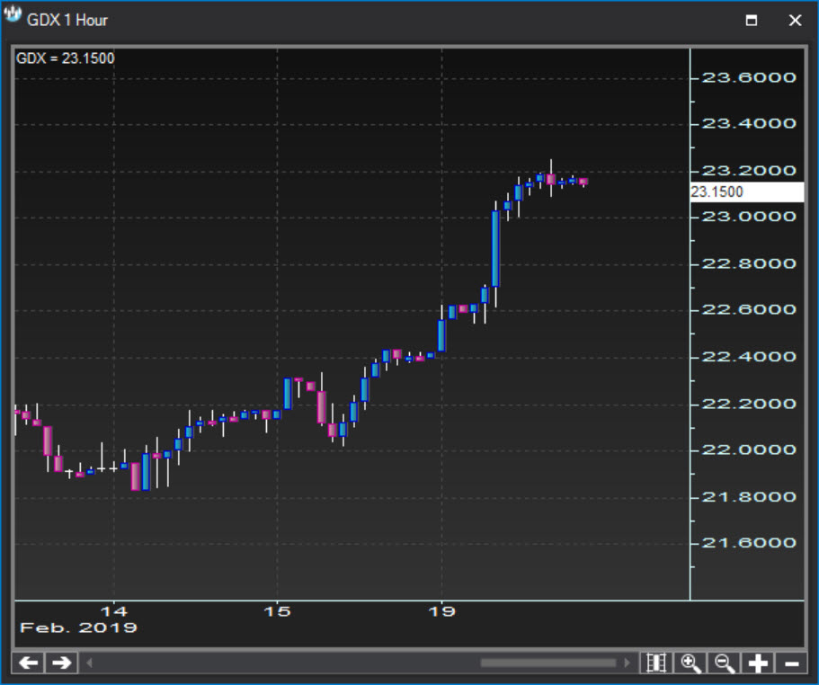The width and height of the screenshot is (819, 685).
Task: Click the horizontal scrollbar thumb
Action: 548,663
